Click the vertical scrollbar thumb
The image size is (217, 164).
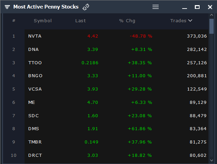click(x=212, y=26)
